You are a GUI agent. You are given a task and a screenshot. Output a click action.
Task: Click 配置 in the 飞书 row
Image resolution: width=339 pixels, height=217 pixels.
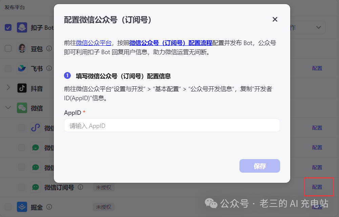coord(317,68)
